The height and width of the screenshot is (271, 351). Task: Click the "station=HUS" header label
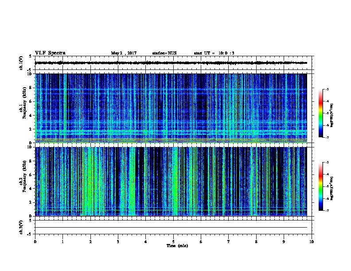pyautogui.click(x=164, y=53)
